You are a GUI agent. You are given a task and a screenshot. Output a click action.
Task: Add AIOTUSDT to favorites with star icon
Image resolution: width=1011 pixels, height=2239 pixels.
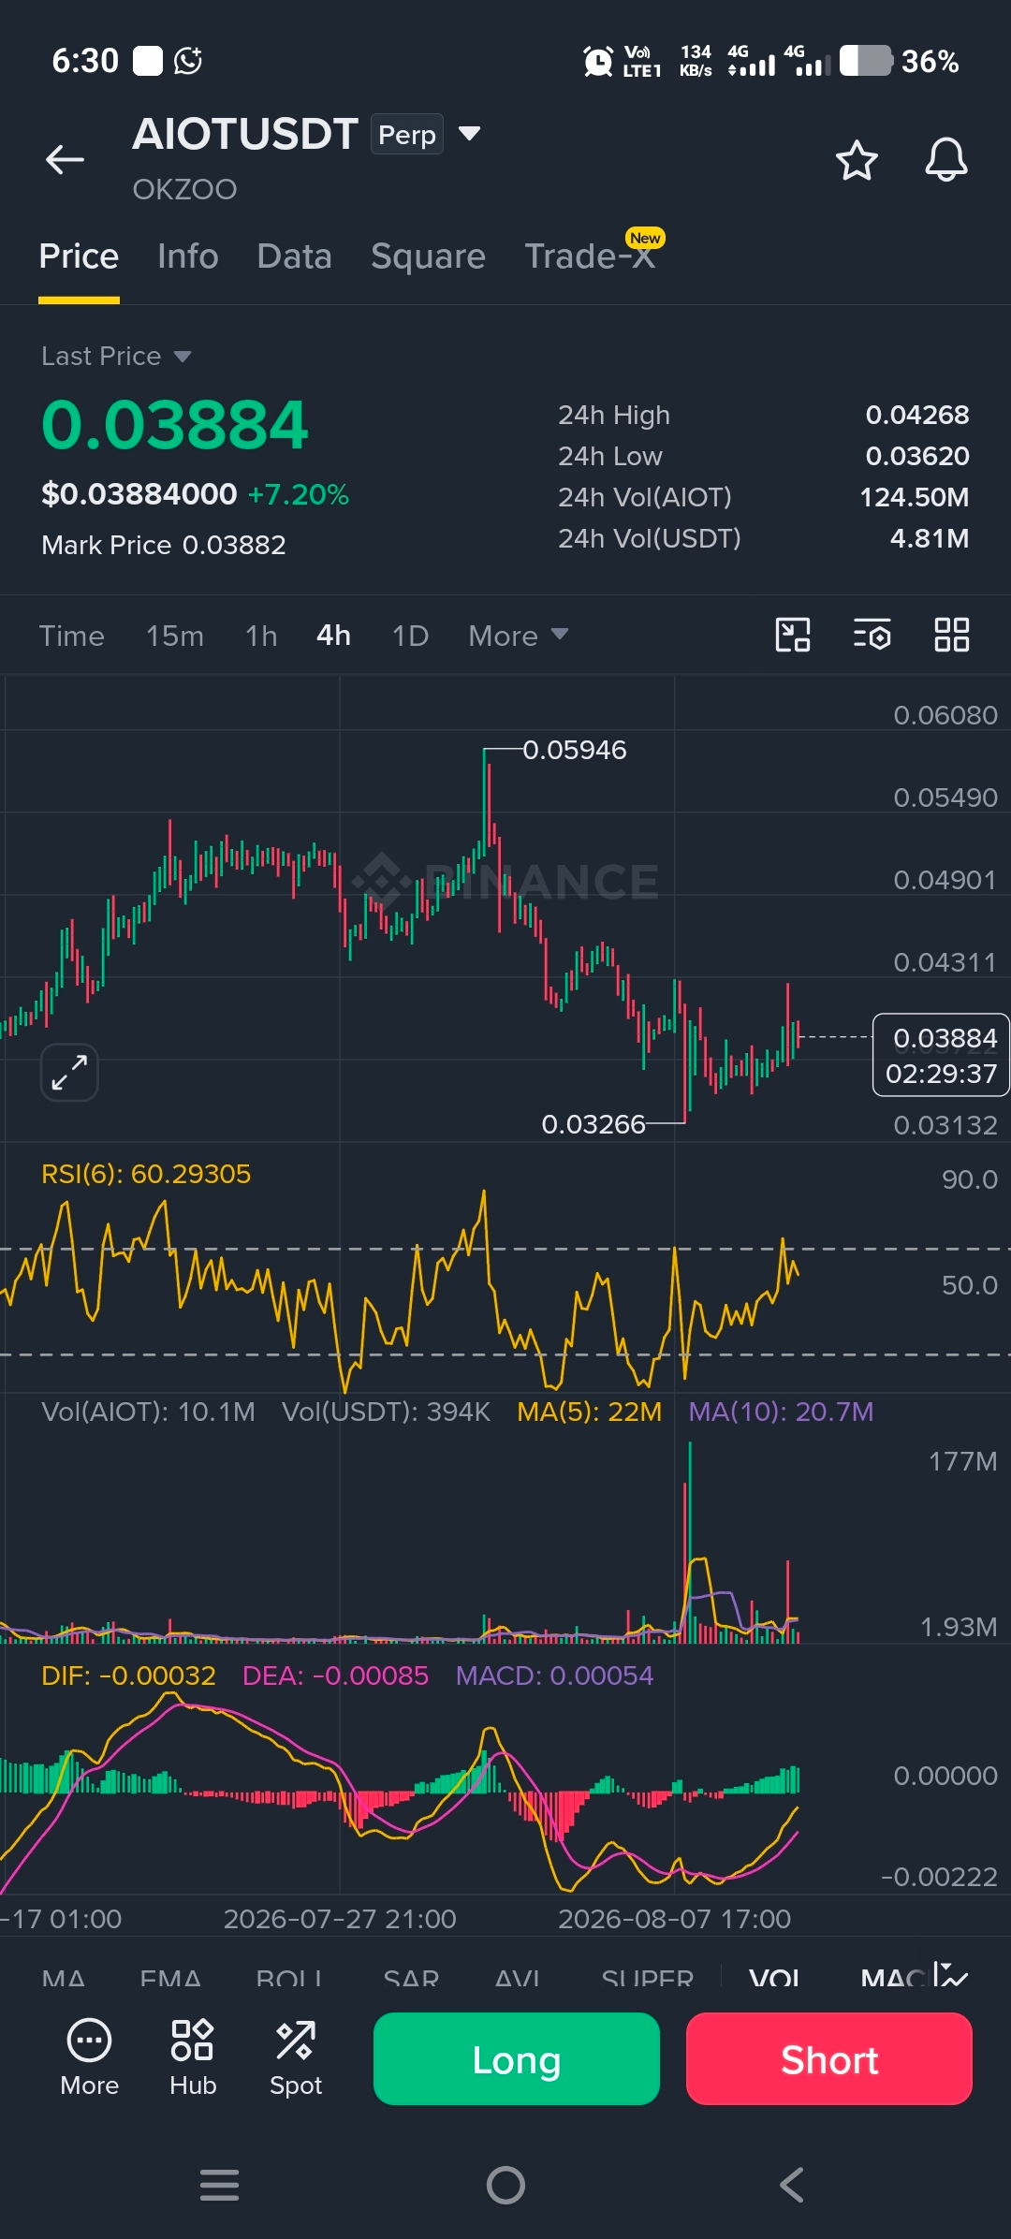(x=857, y=160)
